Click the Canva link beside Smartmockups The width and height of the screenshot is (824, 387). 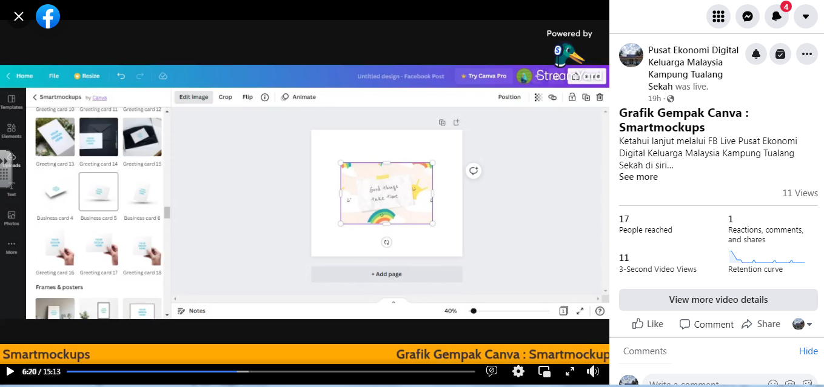coord(99,98)
